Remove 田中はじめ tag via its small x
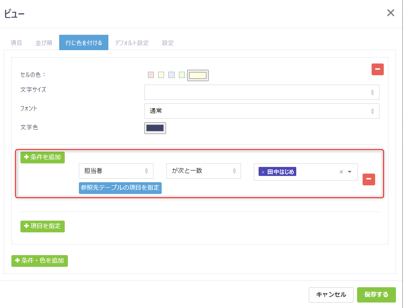Screen dimensions: 403x308 tap(263, 172)
